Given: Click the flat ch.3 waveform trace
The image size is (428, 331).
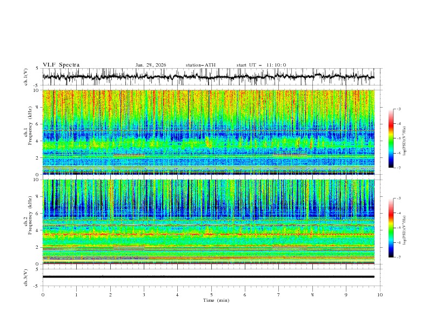Looking at the screenshot, I should tap(208, 277).
